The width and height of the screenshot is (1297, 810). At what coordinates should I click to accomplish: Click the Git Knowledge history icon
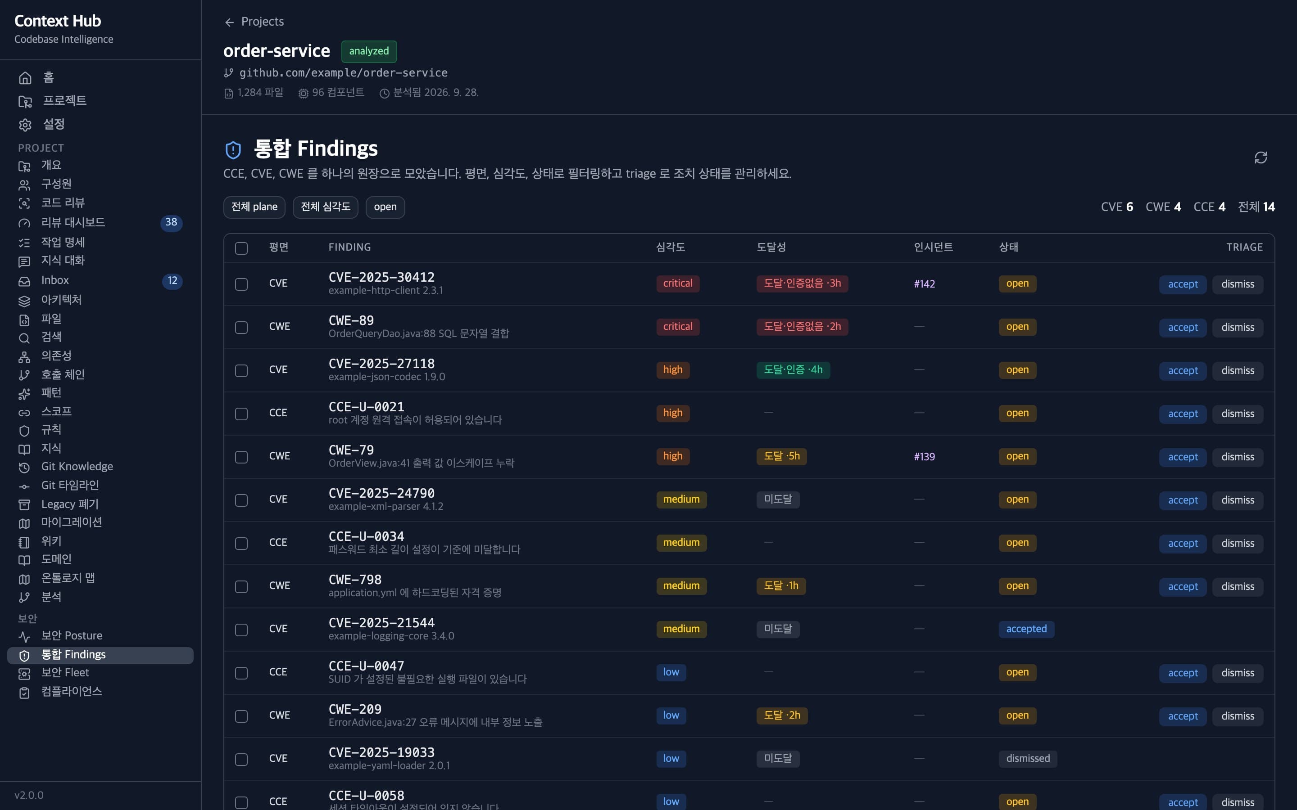[x=24, y=467]
